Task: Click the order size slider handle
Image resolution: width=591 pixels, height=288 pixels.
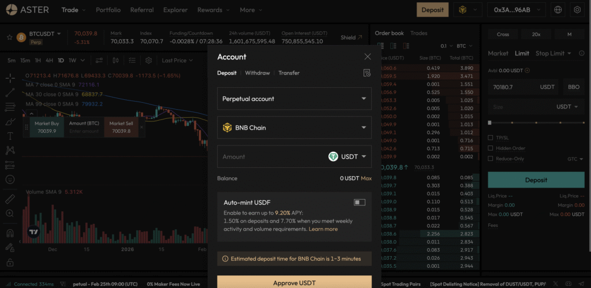Action: (489, 123)
